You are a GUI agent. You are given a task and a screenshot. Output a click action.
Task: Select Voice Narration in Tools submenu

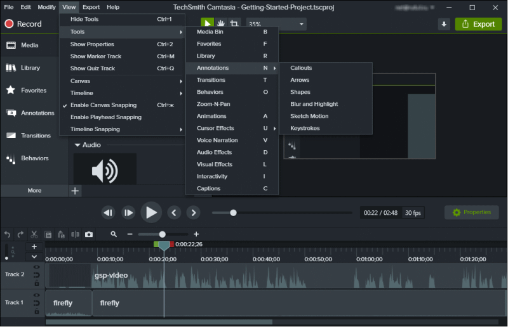217,140
